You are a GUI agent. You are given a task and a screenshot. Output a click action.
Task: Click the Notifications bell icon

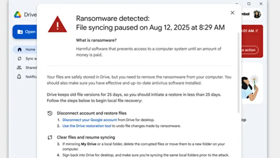(x=19, y=77)
